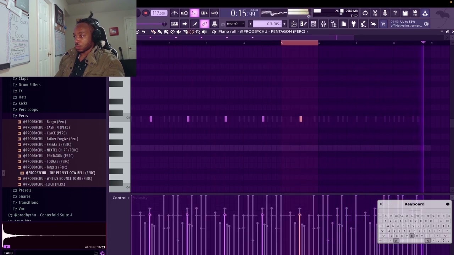Toggle the highlighted multilink to controllers icon

click(x=204, y=24)
